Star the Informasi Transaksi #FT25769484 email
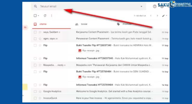 tap(40, 85)
